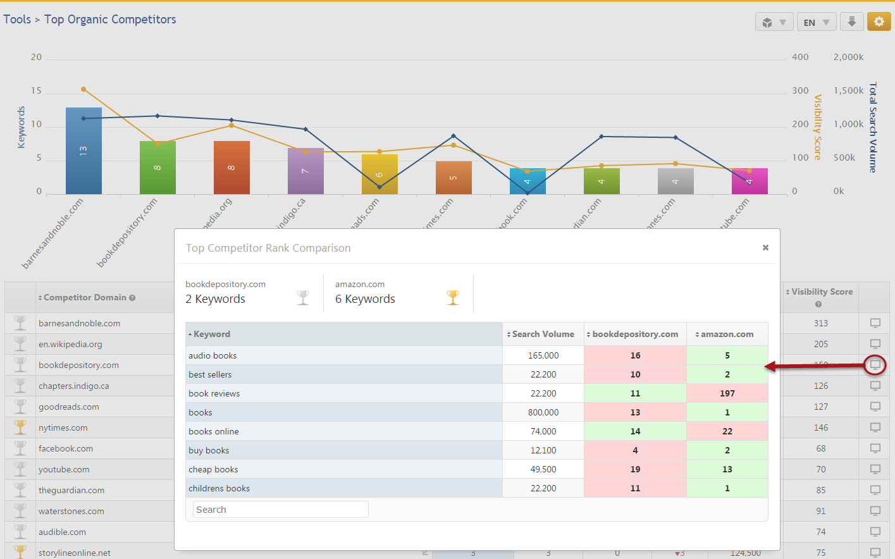
Task: Click the help icon under Visibility Score
Action: pyautogui.click(x=818, y=304)
